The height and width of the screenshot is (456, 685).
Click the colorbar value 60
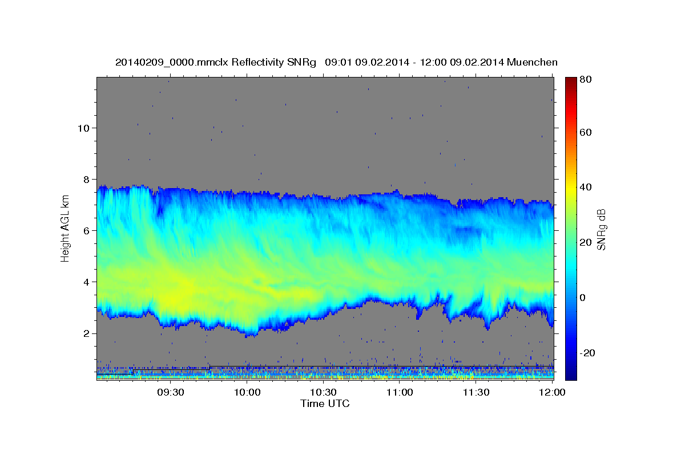[585, 132]
